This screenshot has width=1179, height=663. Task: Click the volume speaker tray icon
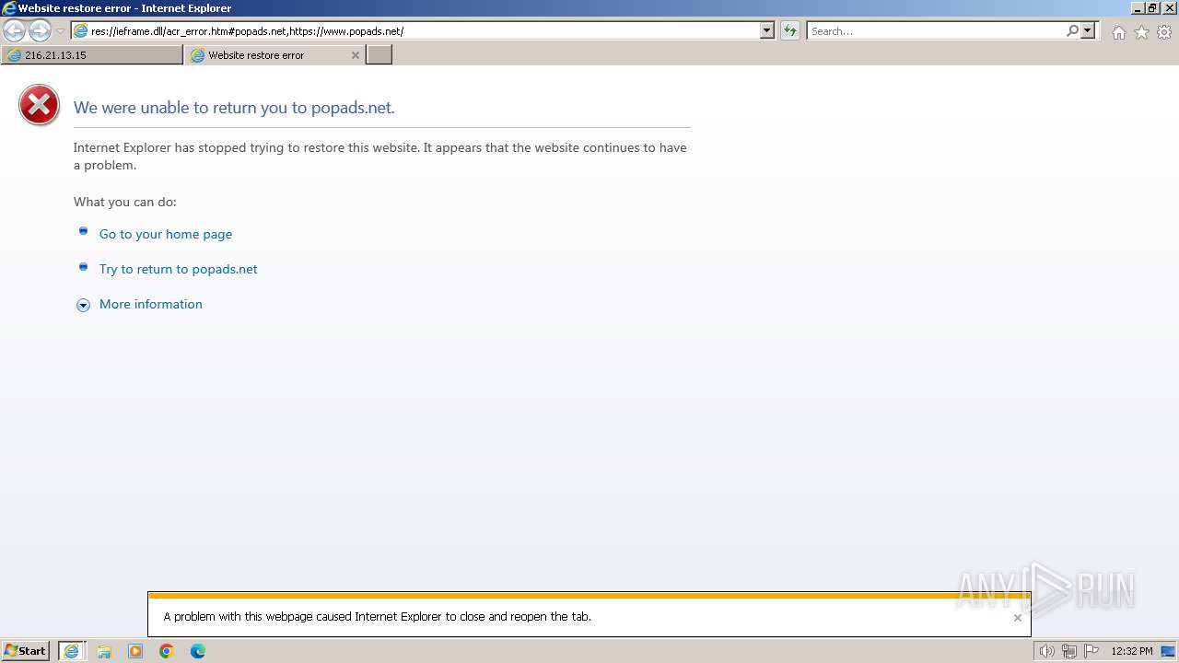(x=1046, y=651)
